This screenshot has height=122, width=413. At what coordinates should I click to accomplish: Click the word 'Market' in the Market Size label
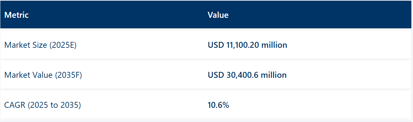[x=16, y=45]
